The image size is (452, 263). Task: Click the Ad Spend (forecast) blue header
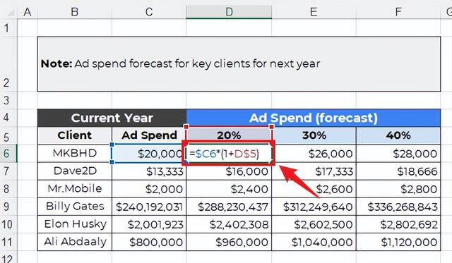314,118
